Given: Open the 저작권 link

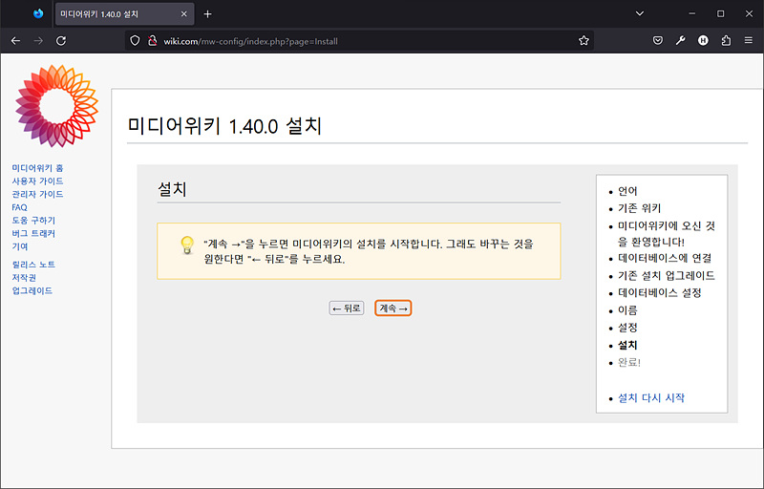Looking at the screenshot, I should click(x=24, y=278).
